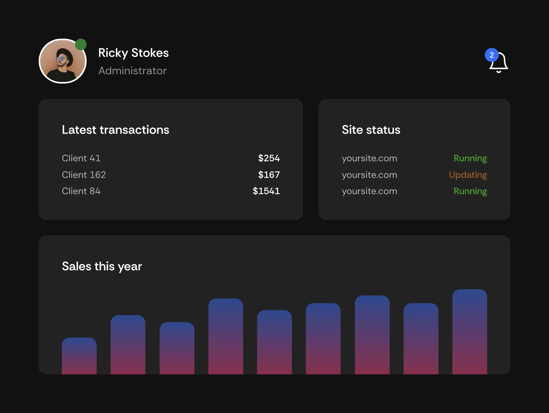Click the Updating site status

tap(468, 175)
